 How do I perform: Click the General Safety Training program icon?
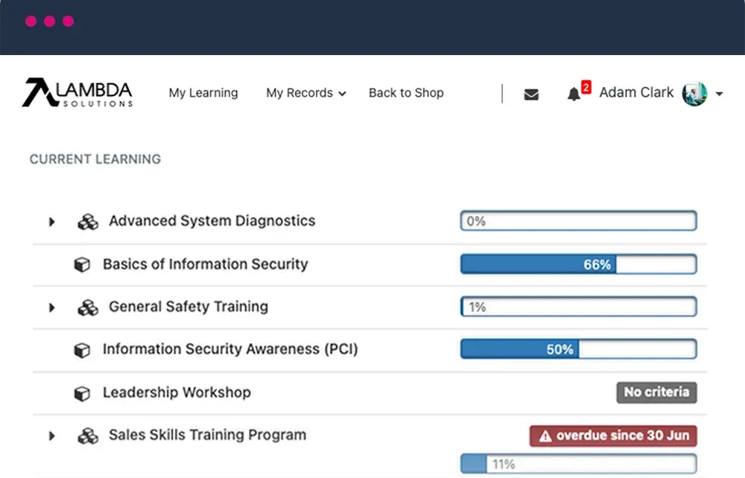[x=88, y=307]
